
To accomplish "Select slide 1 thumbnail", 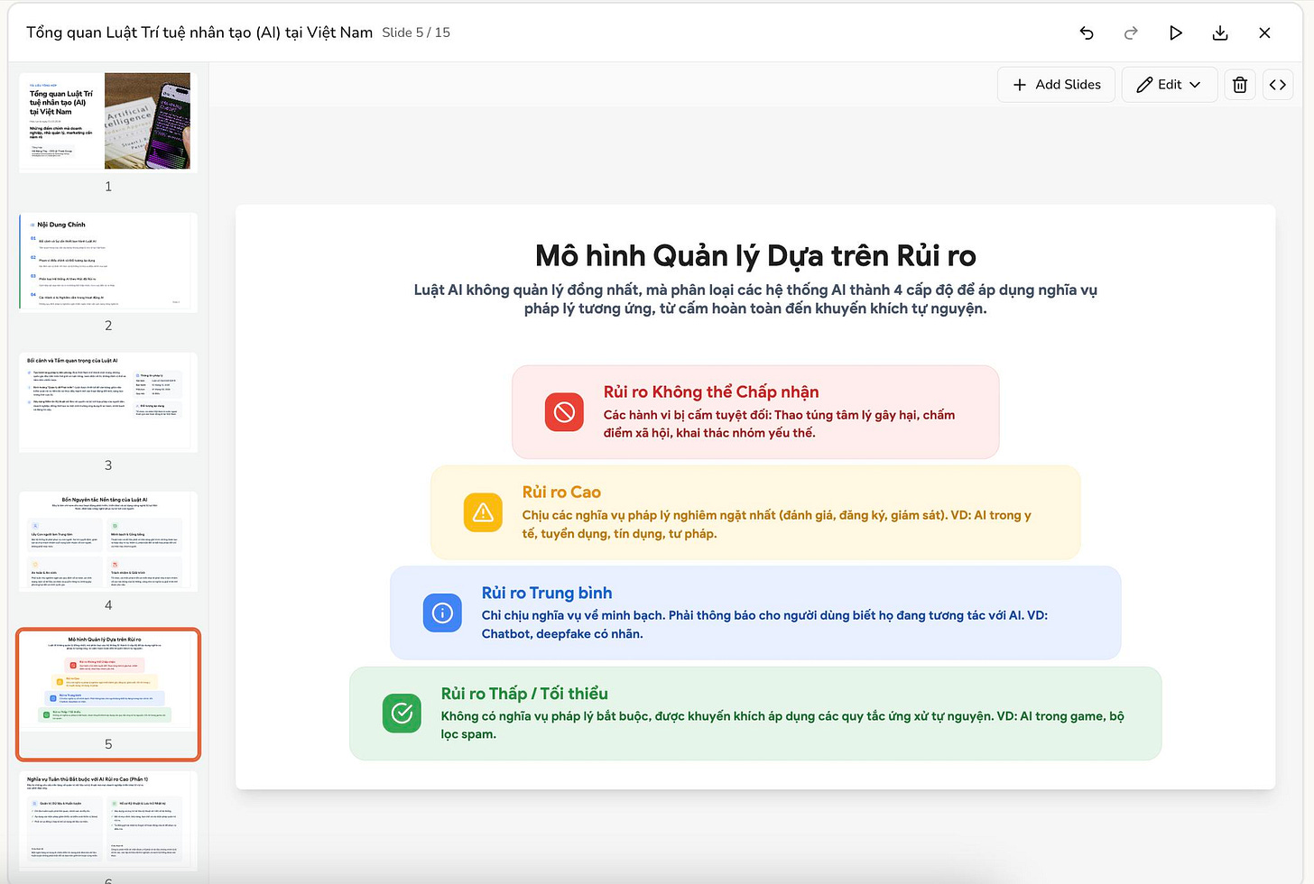I will click(x=108, y=122).
